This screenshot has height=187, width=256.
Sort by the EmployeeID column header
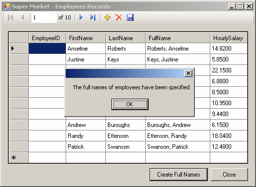coord(47,38)
